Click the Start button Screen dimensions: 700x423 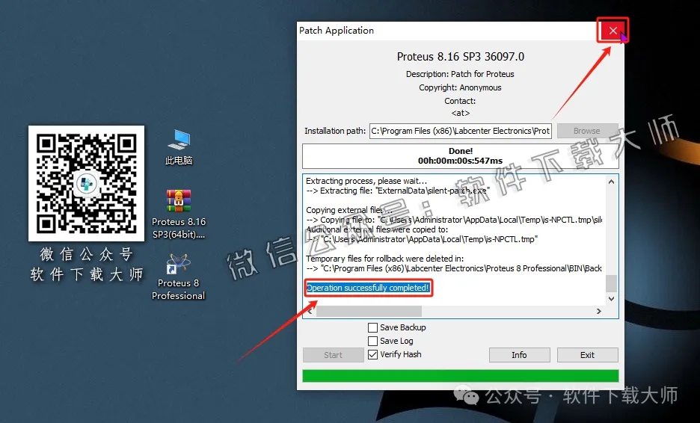[333, 355]
